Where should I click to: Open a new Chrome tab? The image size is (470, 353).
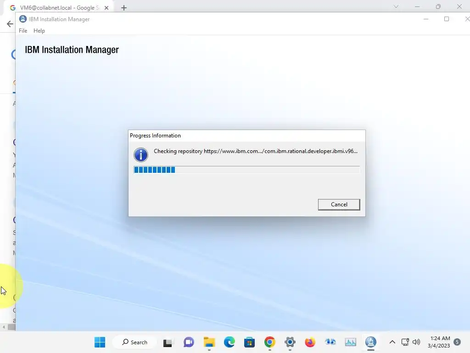coord(124,8)
